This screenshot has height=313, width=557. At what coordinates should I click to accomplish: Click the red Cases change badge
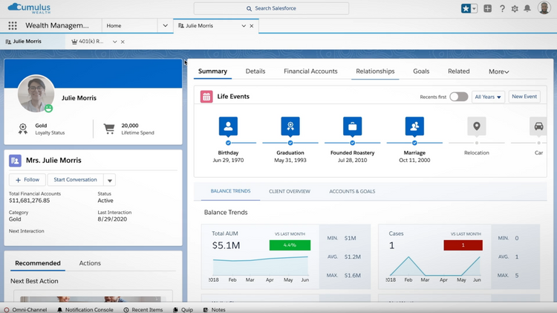(463, 245)
